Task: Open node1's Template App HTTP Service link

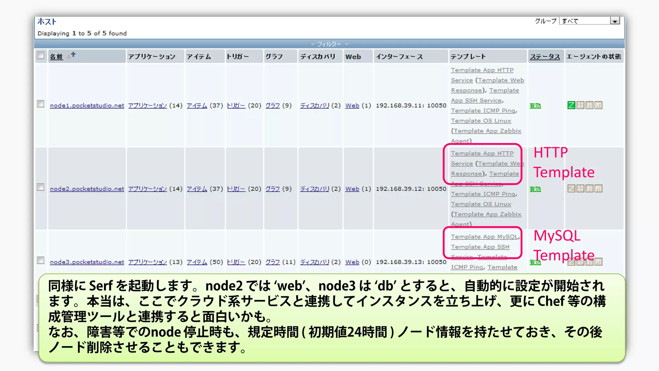Action: tap(482, 70)
